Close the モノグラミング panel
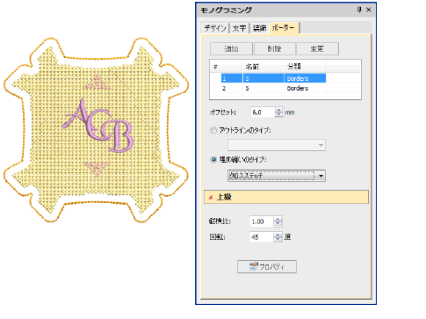 click(368, 10)
